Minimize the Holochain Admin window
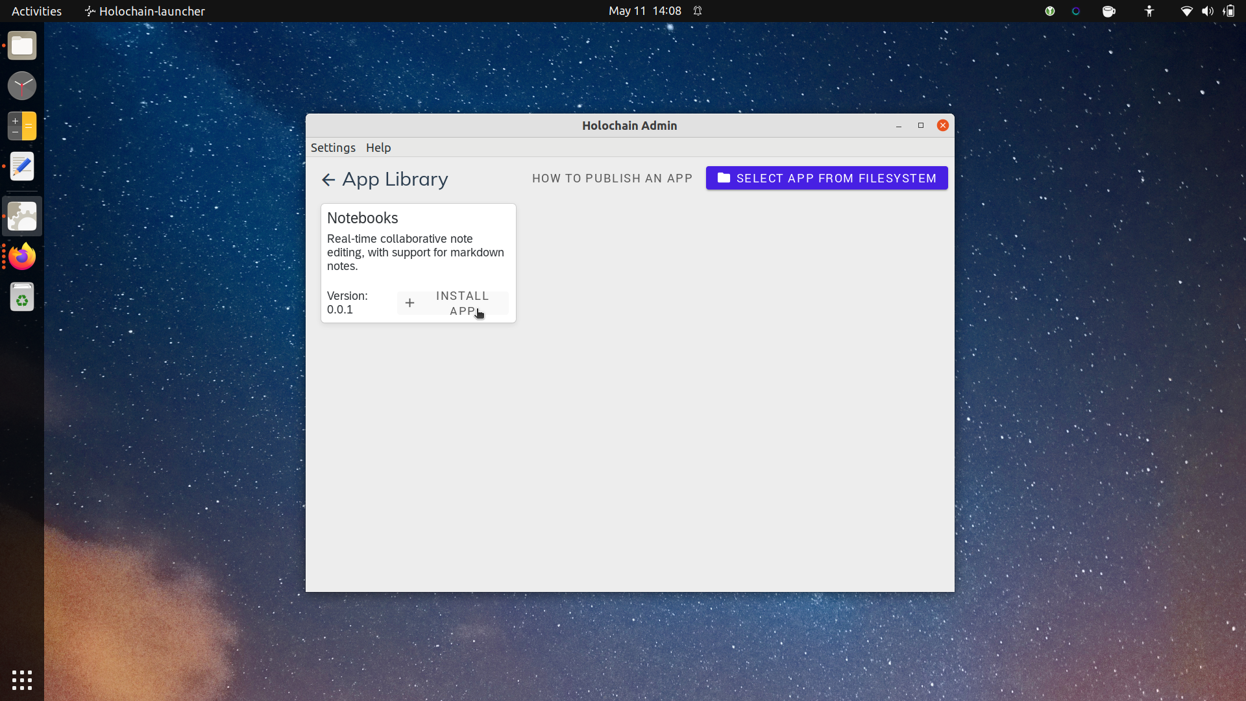1246x701 pixels. [899, 126]
